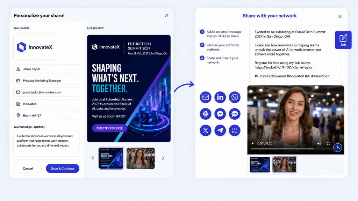The image size is (358, 201).
Task: Click the 'Live preview' label
Action: point(95,28)
